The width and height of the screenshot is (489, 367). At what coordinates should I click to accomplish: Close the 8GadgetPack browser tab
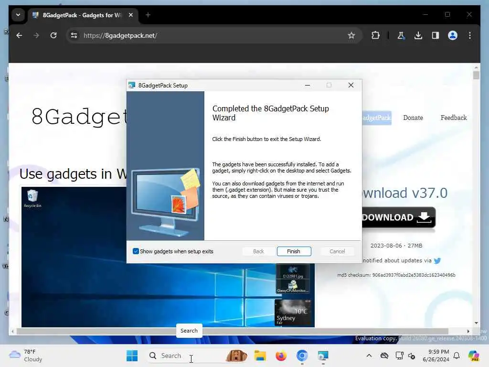131,15
